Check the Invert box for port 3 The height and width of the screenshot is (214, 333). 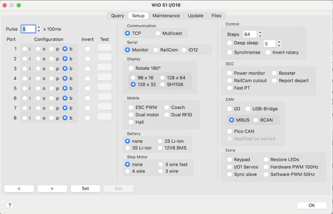click(x=87, y=69)
